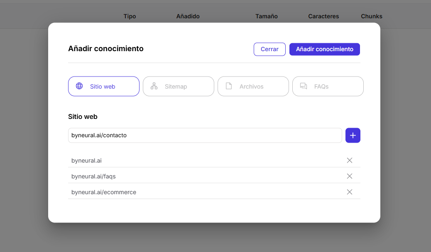The image size is (431, 252).
Task: Click the website URL input field
Action: tap(205, 135)
